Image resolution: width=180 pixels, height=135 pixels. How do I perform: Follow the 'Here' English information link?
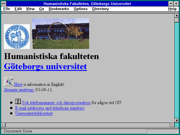(18, 84)
